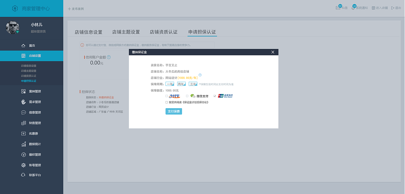Uncheck the UnionPay 在线支付 checkbox
The image size is (405, 194).
tap(215, 96)
